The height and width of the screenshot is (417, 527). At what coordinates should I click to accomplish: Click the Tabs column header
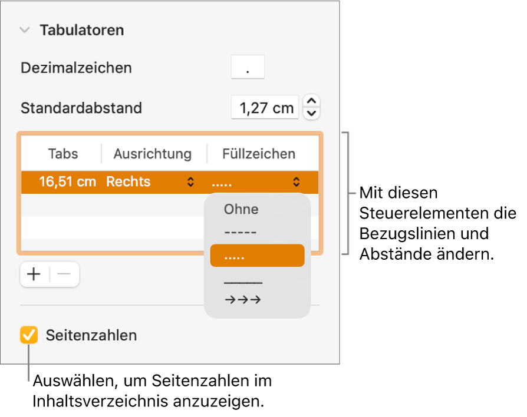[x=63, y=154]
